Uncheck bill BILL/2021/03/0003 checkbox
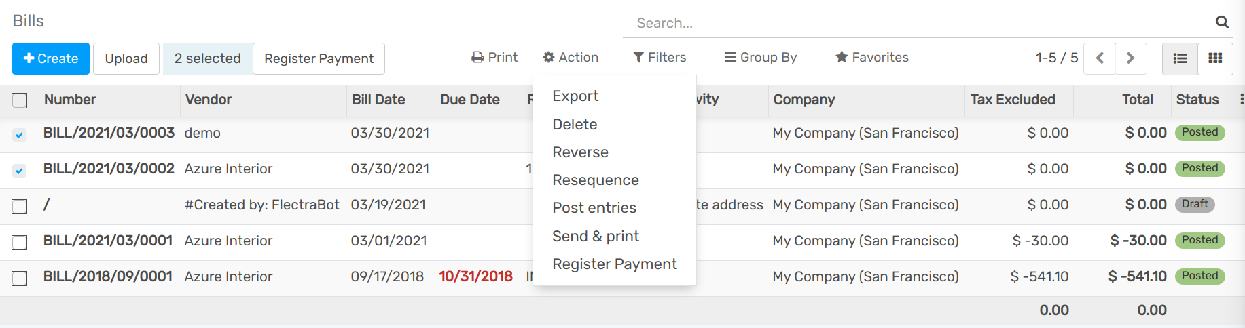 coord(20,134)
